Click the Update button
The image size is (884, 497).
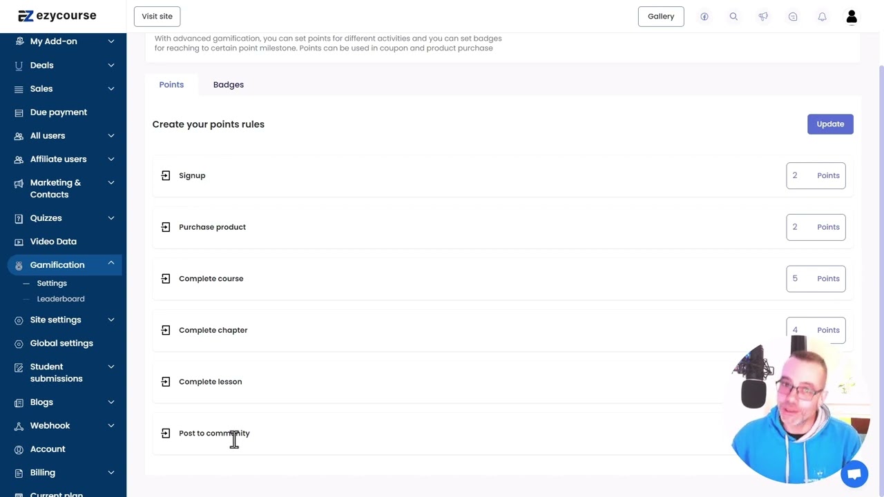(x=830, y=124)
